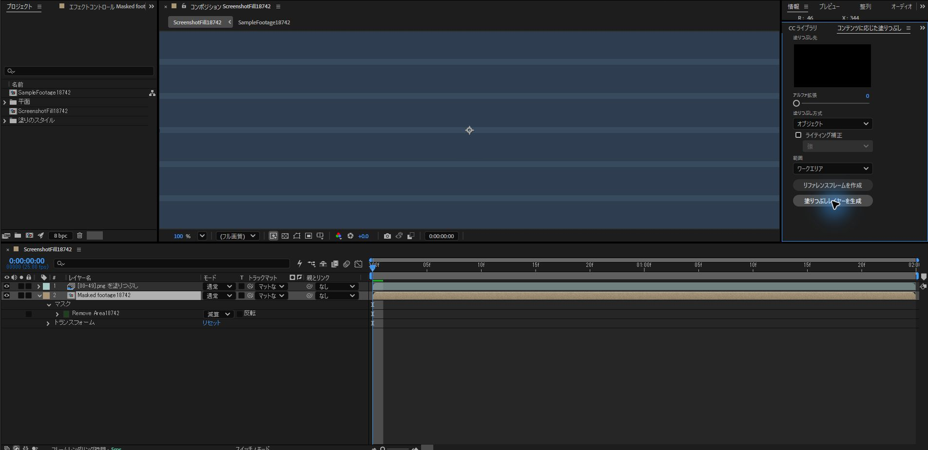Open the Show Channel color icon
Screen dimensions: 928x450
338,236
